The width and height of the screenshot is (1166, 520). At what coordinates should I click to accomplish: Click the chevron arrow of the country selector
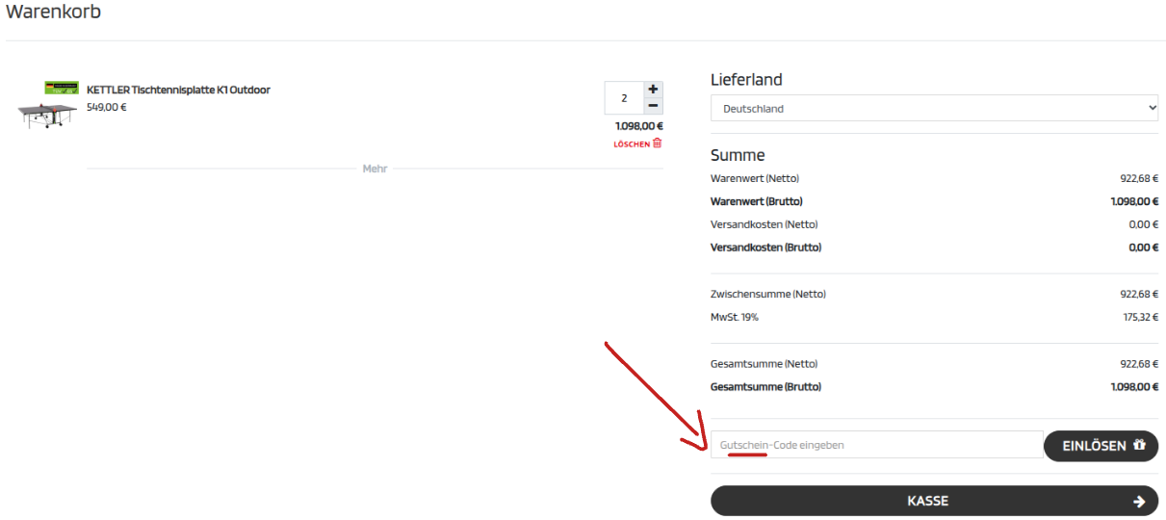click(1152, 109)
